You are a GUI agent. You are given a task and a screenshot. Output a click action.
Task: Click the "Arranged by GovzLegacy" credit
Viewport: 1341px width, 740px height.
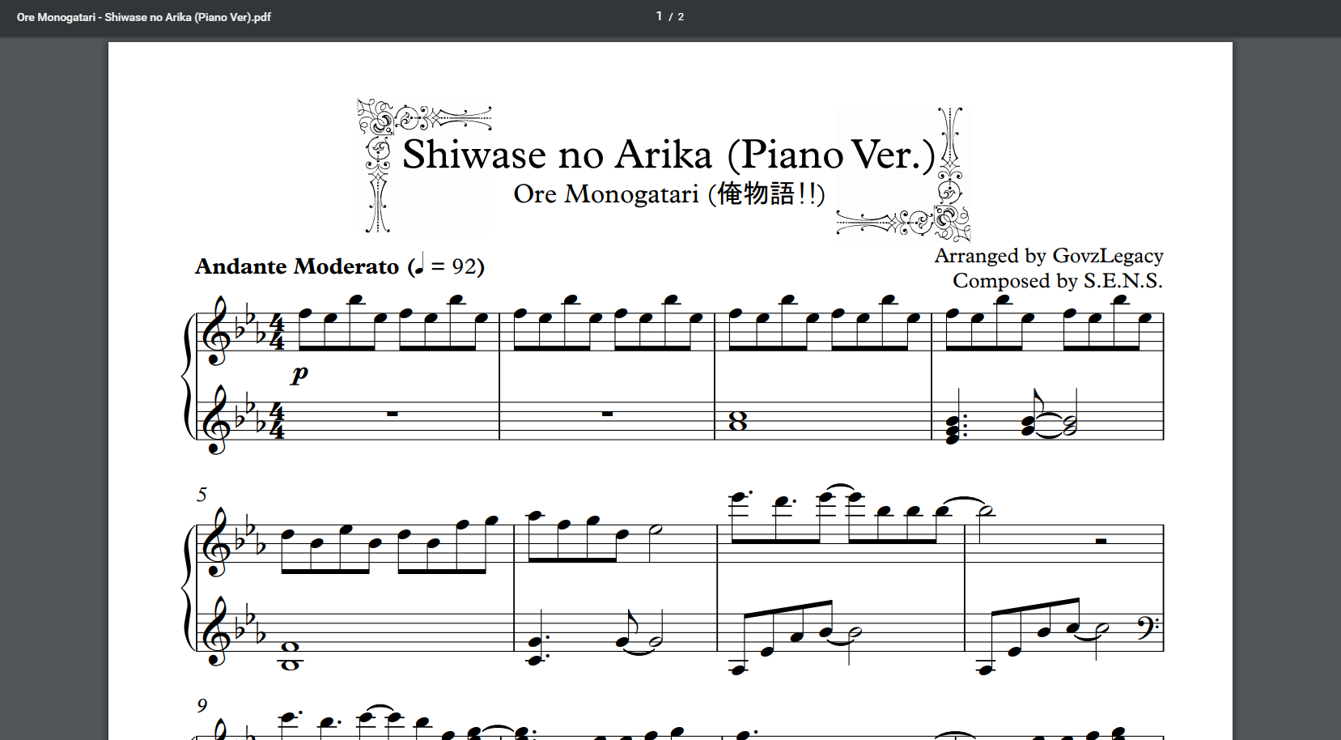pyautogui.click(x=1049, y=256)
